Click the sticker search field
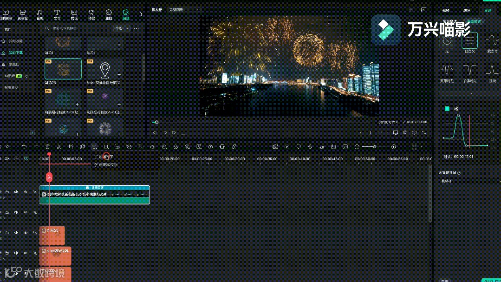The image size is (501, 282). 78,28
